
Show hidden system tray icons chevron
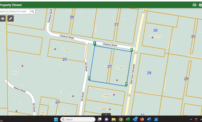[x=191, y=119]
